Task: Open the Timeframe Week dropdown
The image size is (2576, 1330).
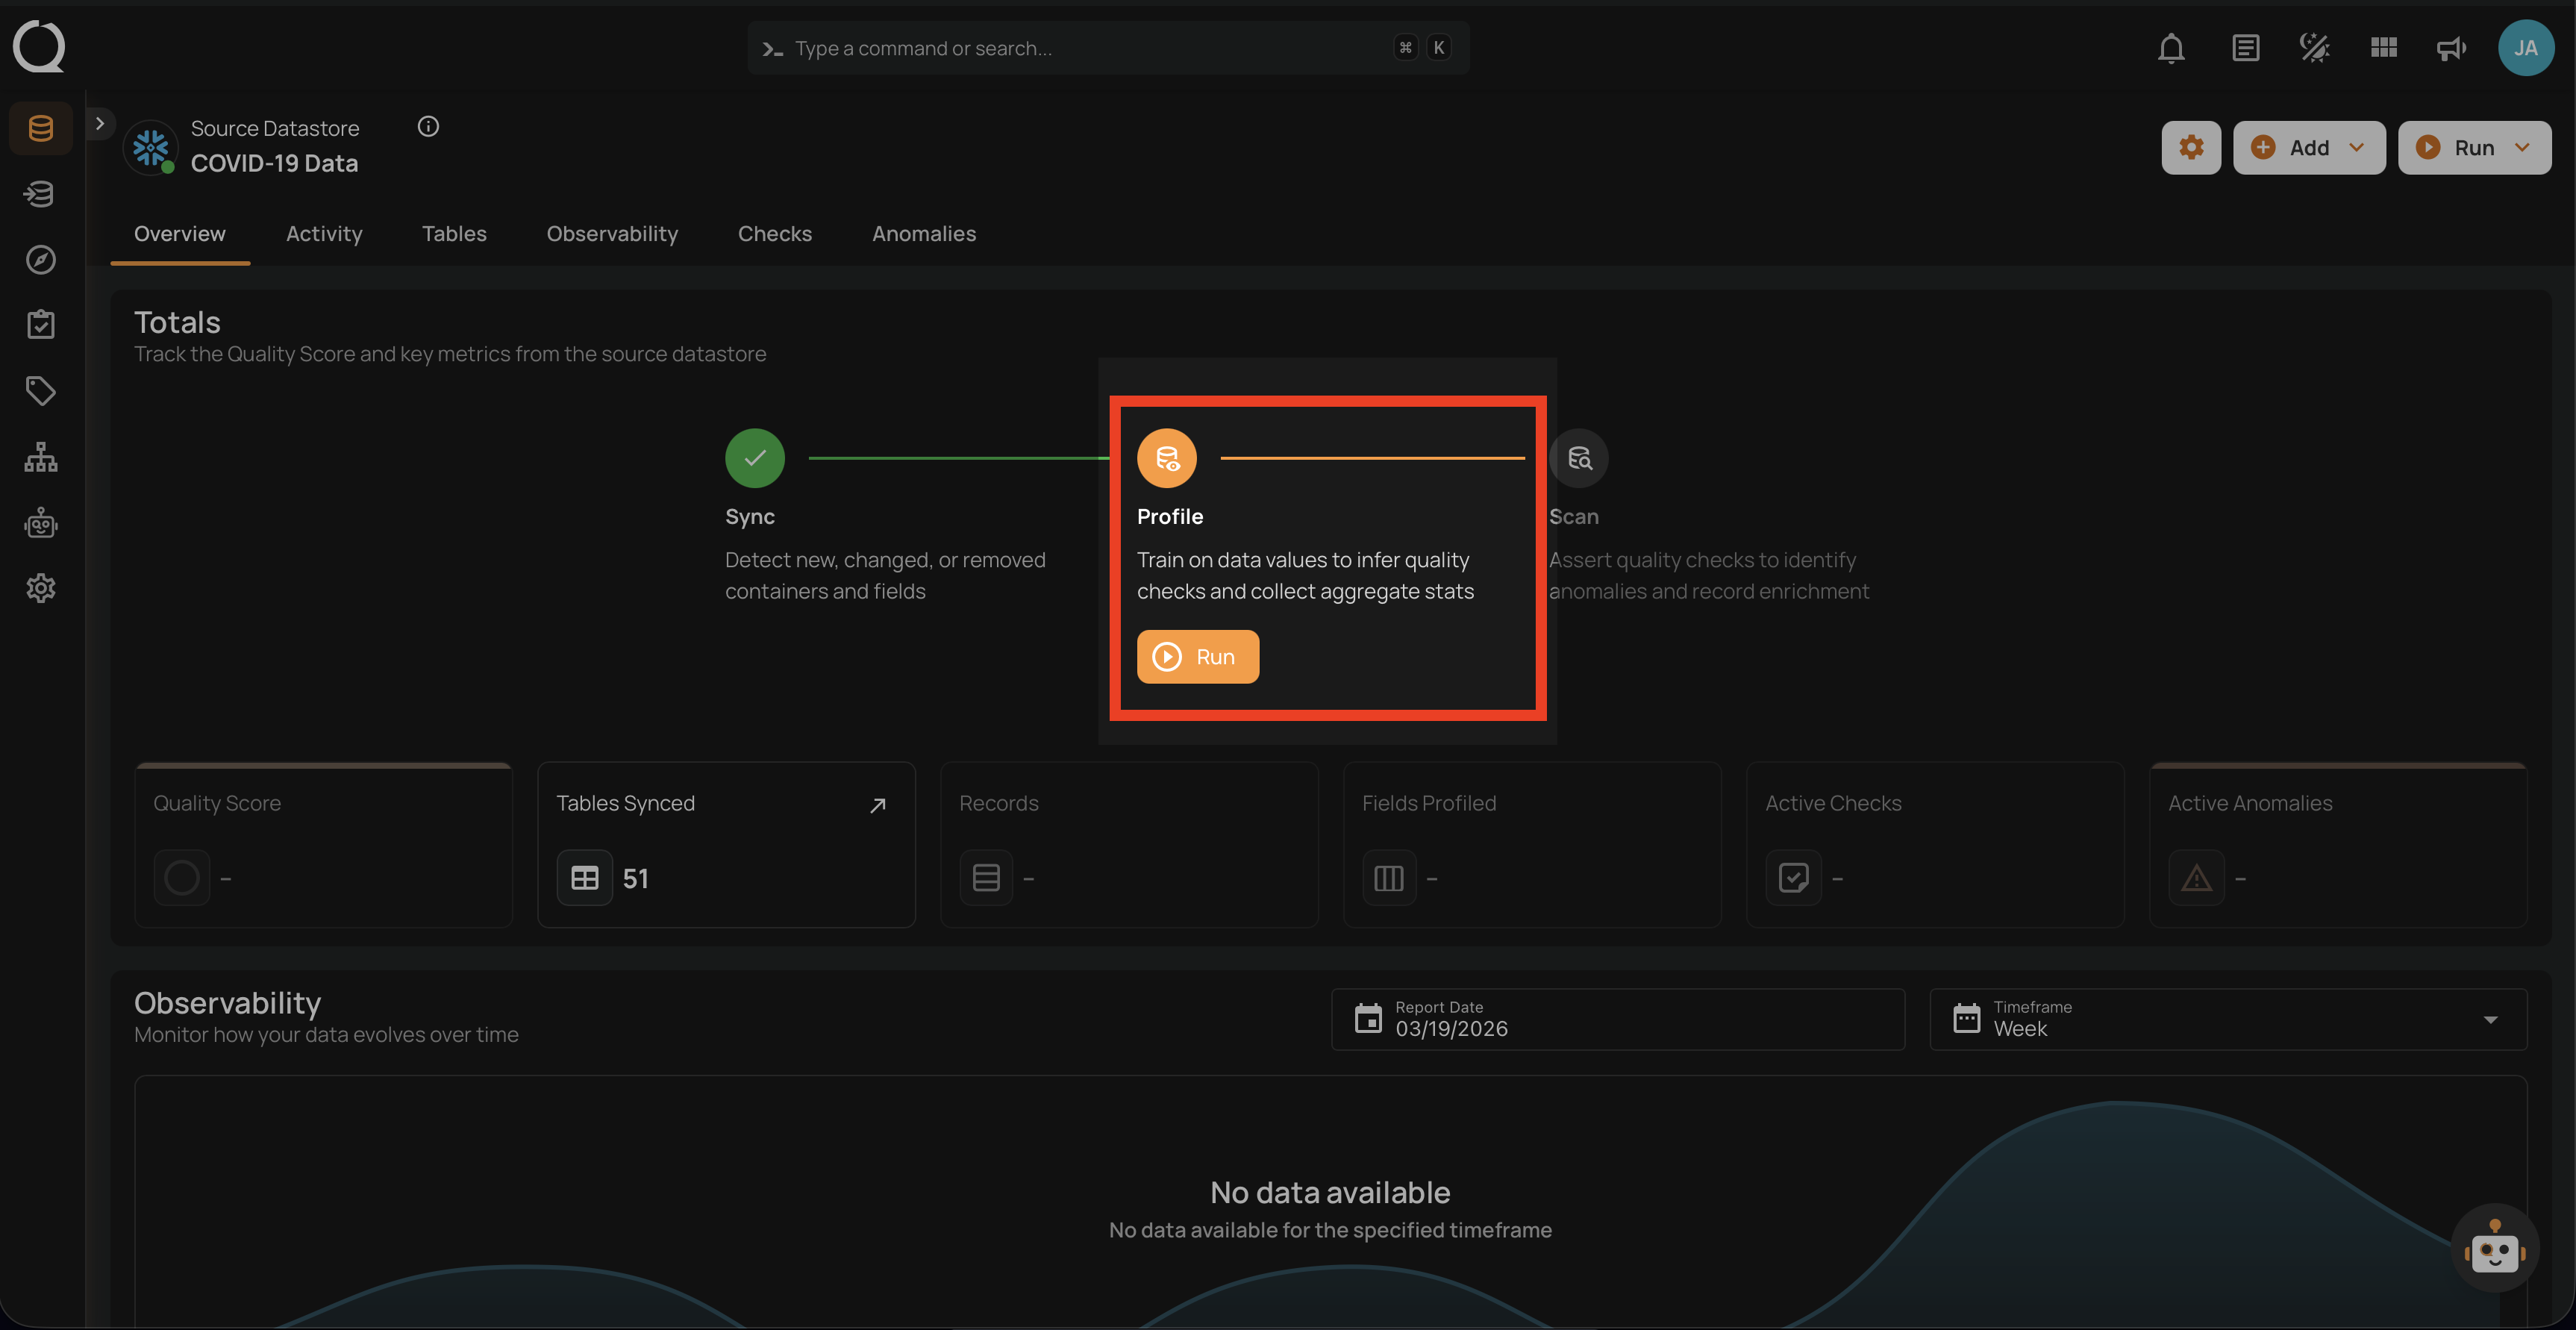Action: coord(2489,1019)
